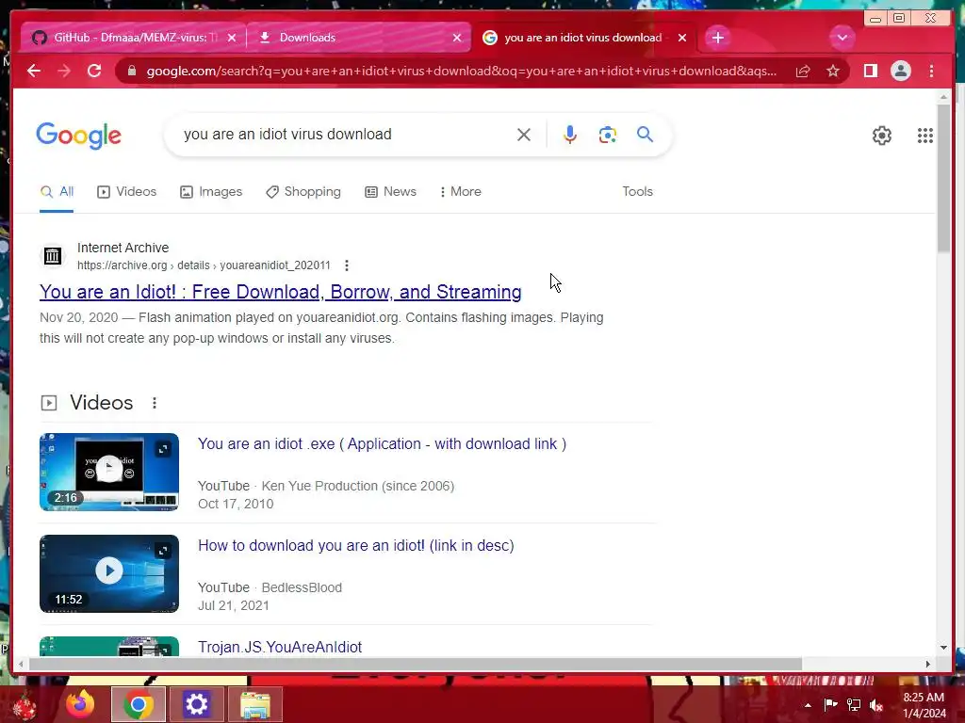965x723 pixels.
Task: Select the Shopping search filter
Action: click(303, 192)
